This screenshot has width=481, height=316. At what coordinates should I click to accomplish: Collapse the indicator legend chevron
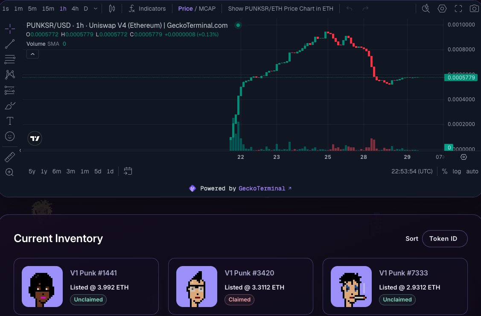(32, 54)
